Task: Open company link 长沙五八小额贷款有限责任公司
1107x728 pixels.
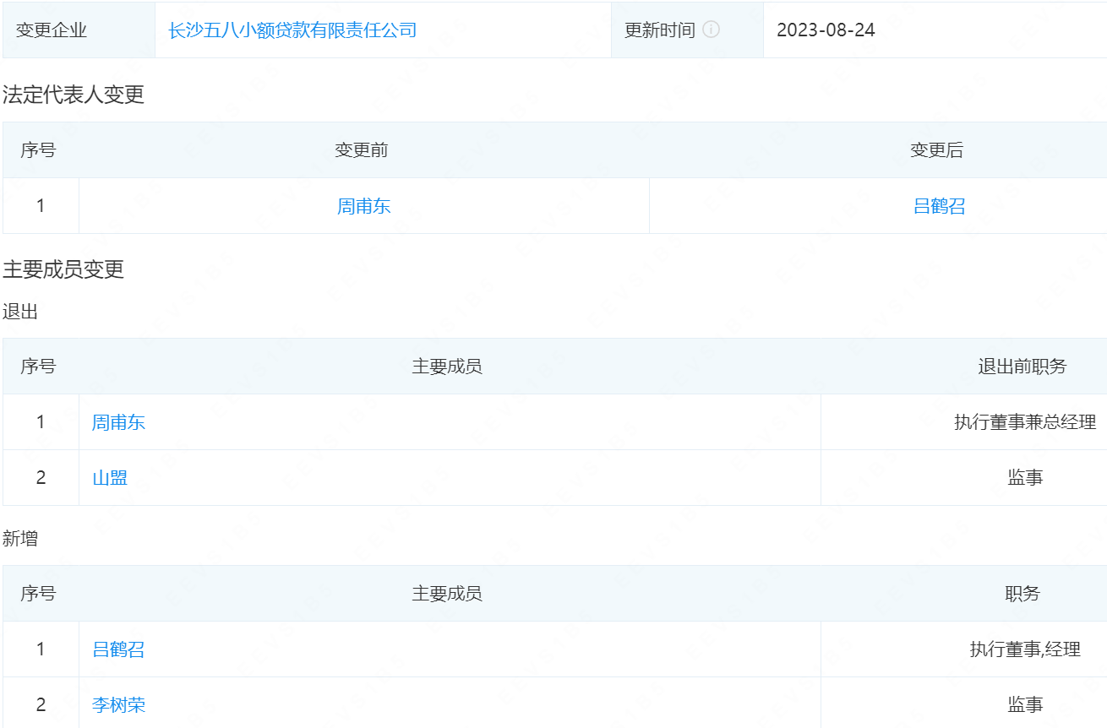Action: pyautogui.click(x=292, y=30)
